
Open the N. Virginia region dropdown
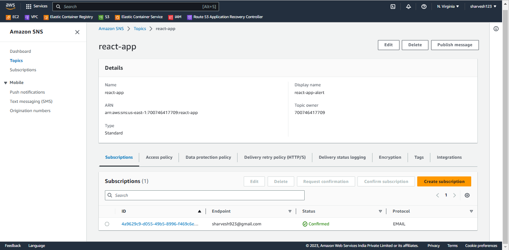pos(448,6)
